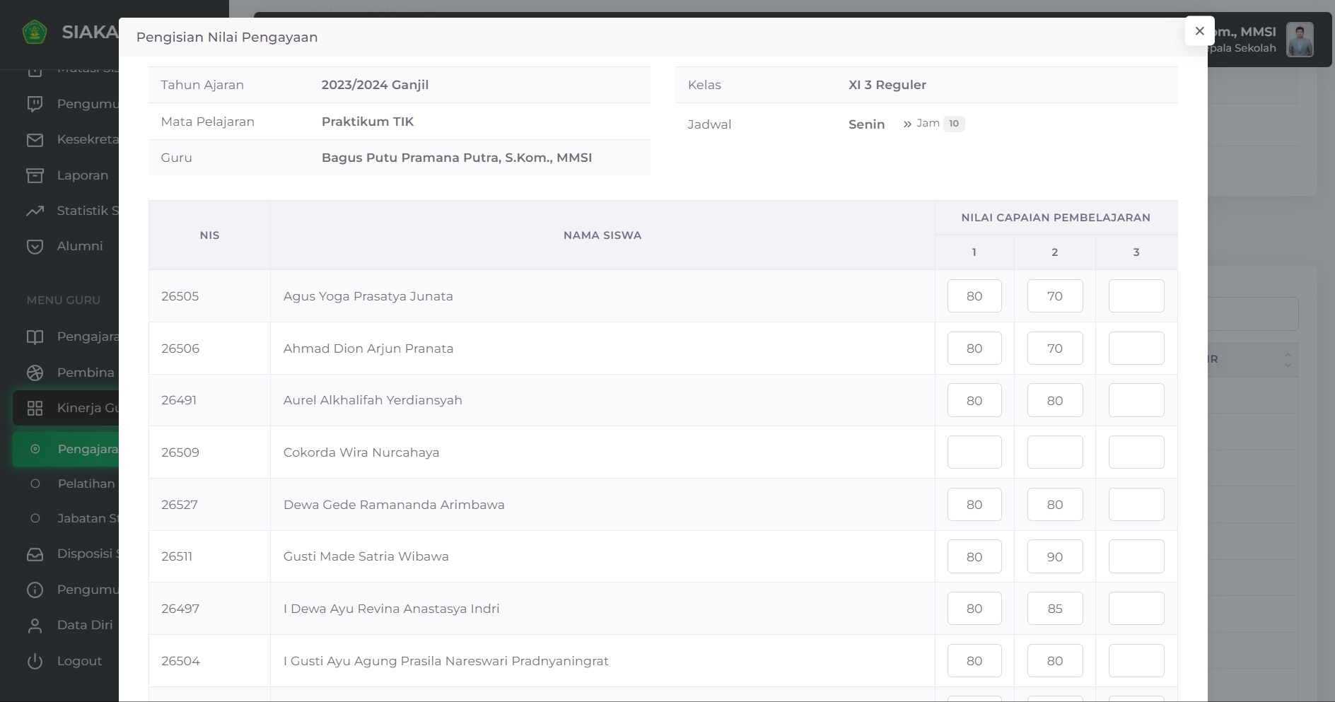1335x702 pixels.
Task: Click value 3 field for Aurel Alkhalifah Yerdiansyah
Action: point(1136,400)
